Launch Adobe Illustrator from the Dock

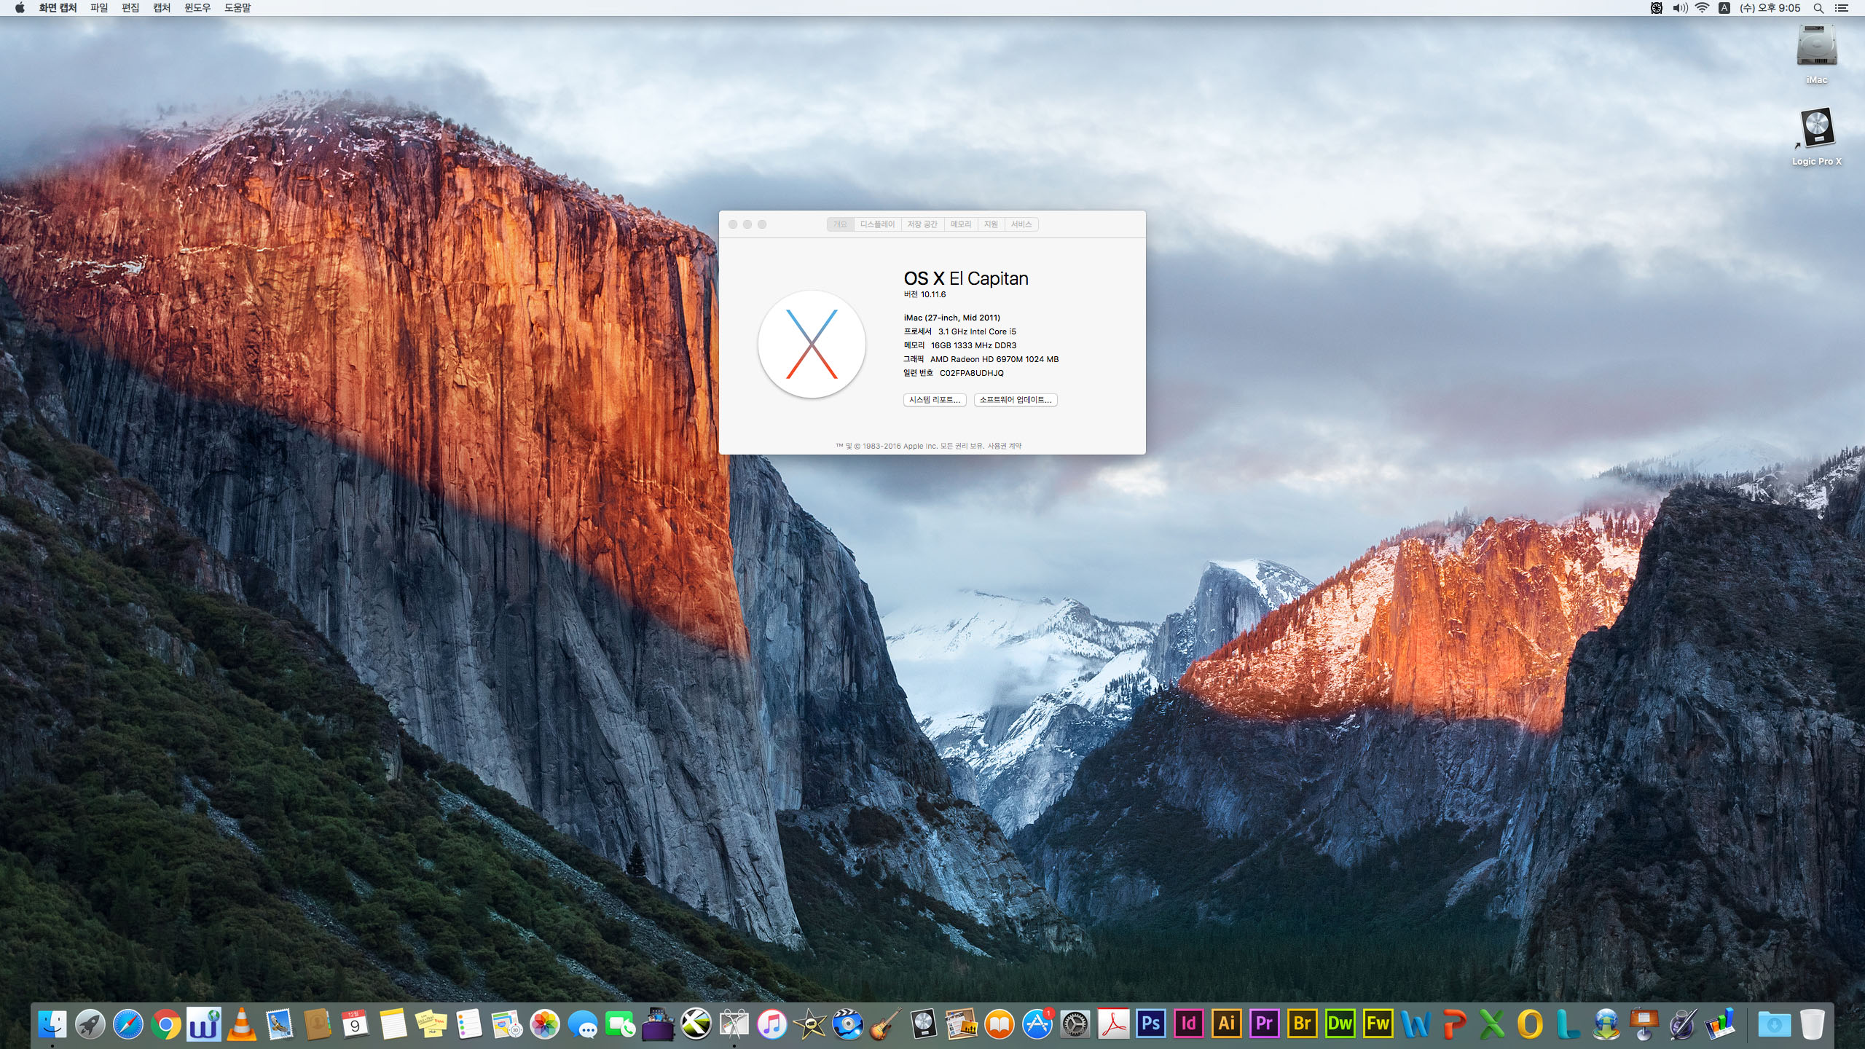(1226, 1024)
